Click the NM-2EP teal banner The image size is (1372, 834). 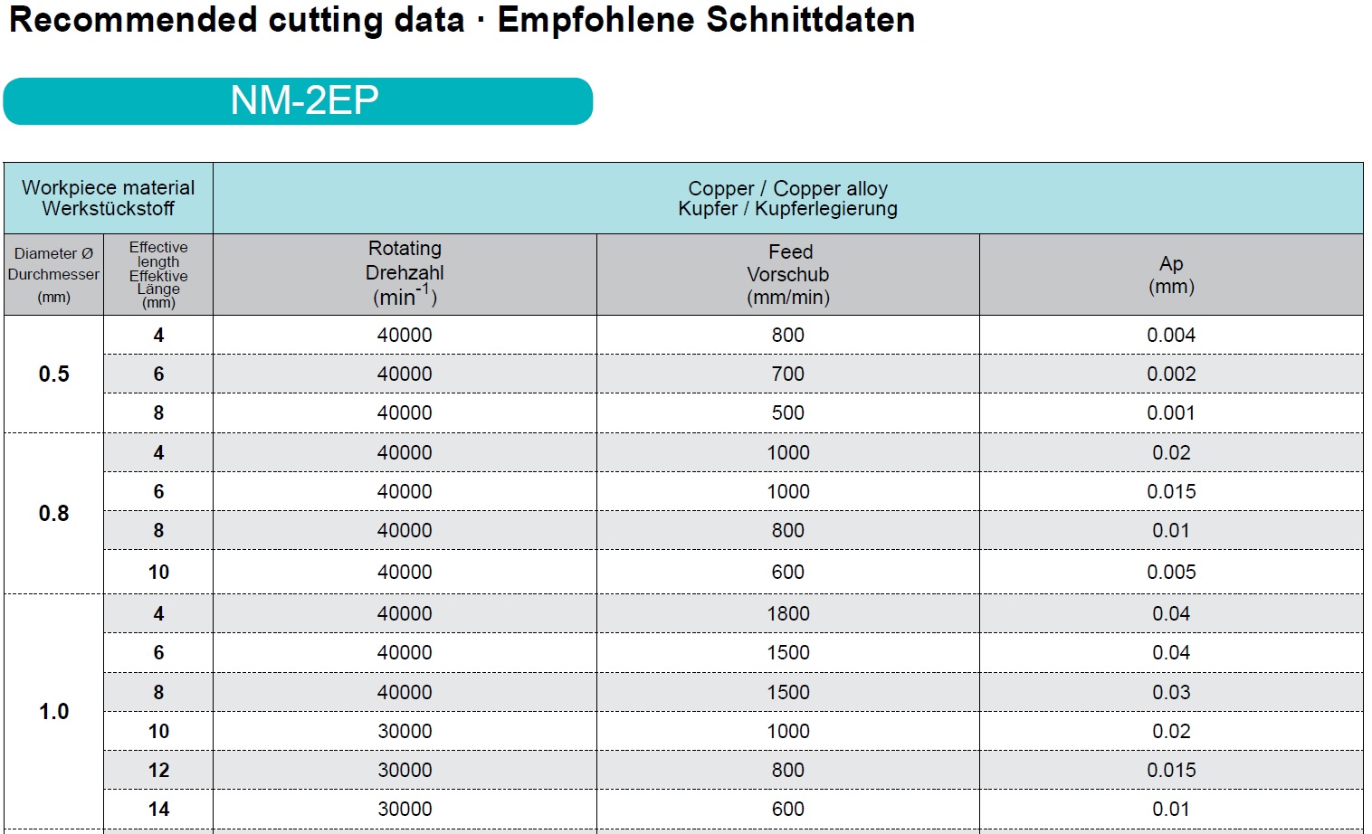[299, 100]
